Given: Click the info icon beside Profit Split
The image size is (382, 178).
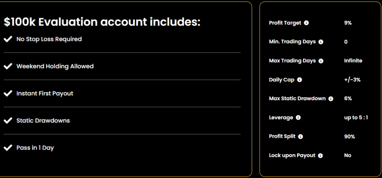Looking at the screenshot, I should (301, 137).
